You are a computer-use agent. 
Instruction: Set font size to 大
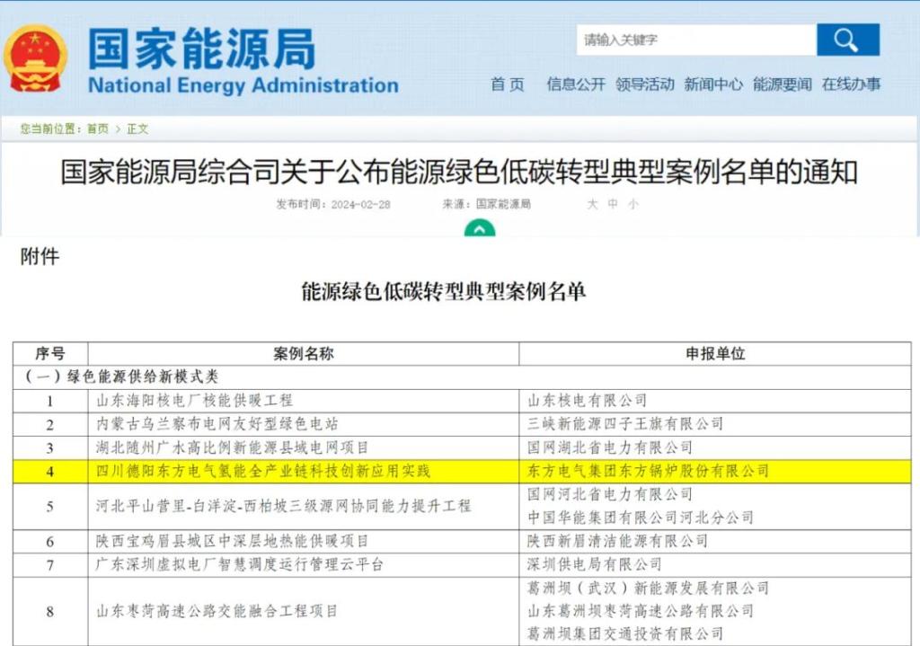pos(592,204)
